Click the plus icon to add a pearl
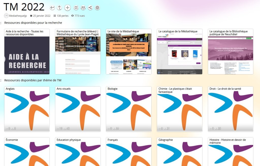 [68, 8]
